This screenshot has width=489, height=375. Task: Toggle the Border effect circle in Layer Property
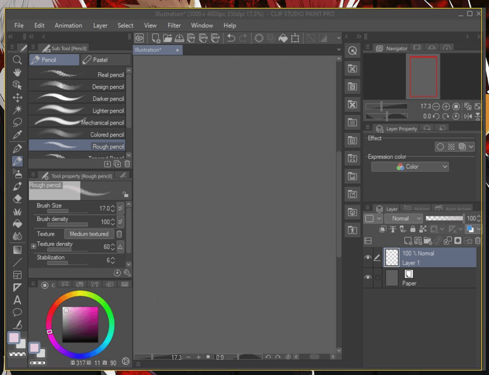pos(440,147)
